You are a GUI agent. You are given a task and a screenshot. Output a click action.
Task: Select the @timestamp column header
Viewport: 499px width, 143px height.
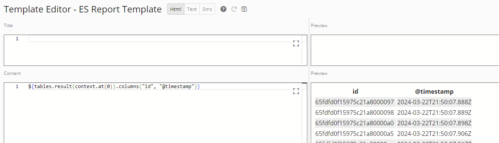(434, 91)
